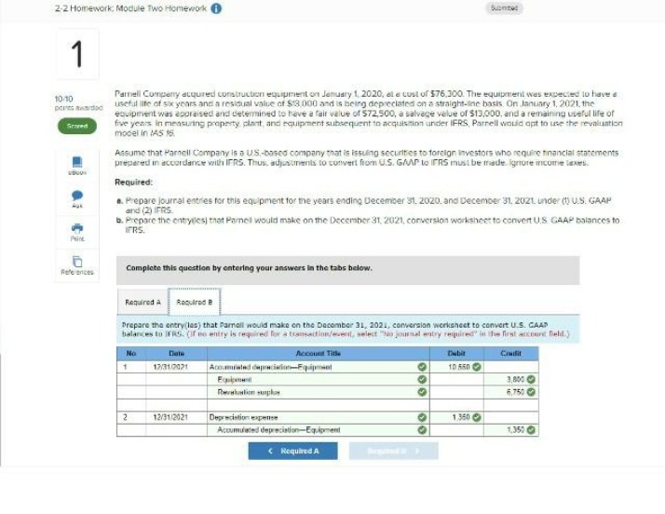Image resolution: width=665 pixels, height=514 pixels.
Task: Click the Account Title column header
Action: tap(319, 353)
